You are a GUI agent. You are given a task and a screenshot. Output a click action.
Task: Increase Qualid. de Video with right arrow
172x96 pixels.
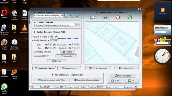[56, 37]
